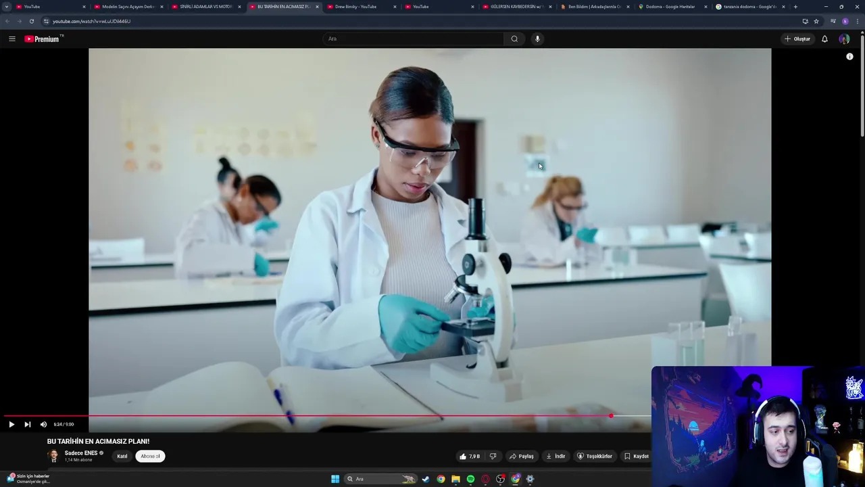Viewport: 865px width, 487px height.
Task: Bookmark this page with the star
Action: pos(816,21)
